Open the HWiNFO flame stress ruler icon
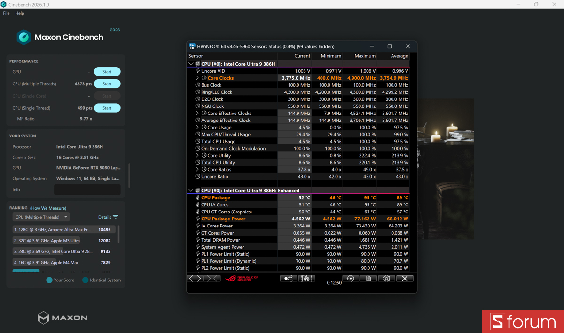This screenshot has height=333, width=564. tap(306, 278)
